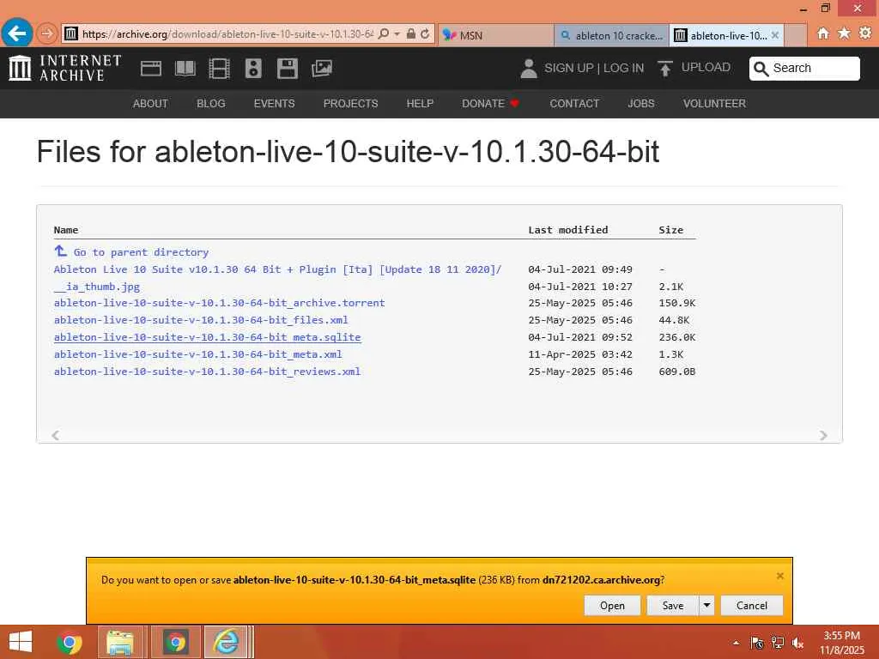Click the Internet Archive Search field
This screenshot has width=879, height=659.
804,69
